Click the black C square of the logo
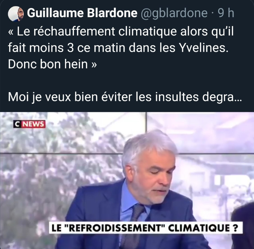The image size is (254, 249). click(x=17, y=124)
